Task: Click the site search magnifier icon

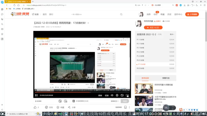Action: click(x=121, y=14)
